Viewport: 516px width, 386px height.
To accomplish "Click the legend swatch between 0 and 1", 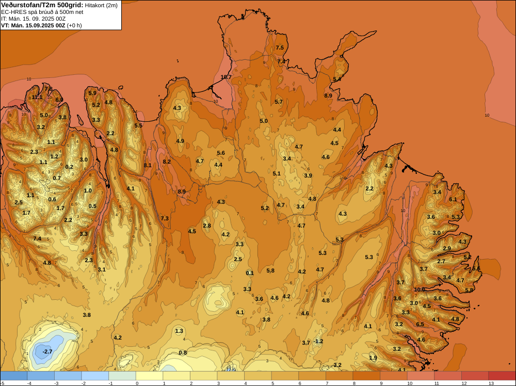I will coord(149,376).
